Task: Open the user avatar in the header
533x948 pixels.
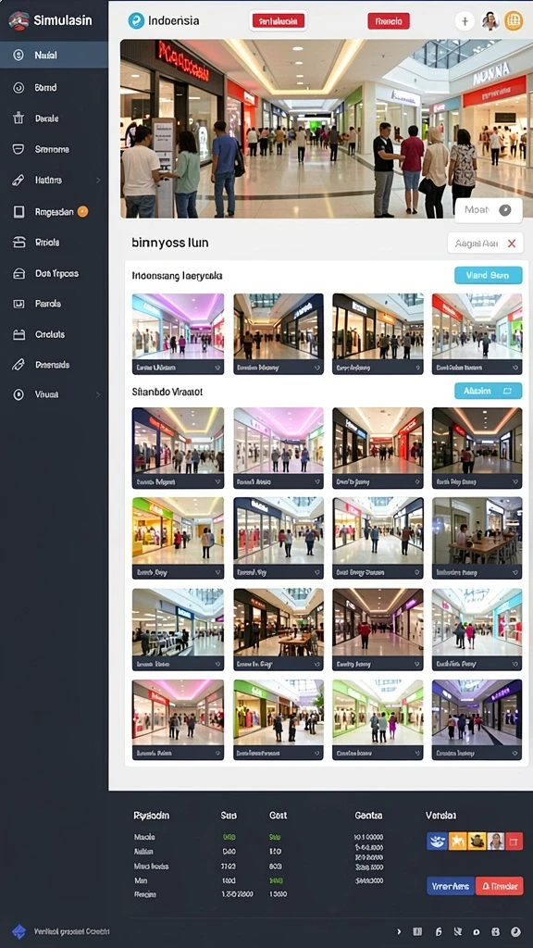Action: [490, 22]
